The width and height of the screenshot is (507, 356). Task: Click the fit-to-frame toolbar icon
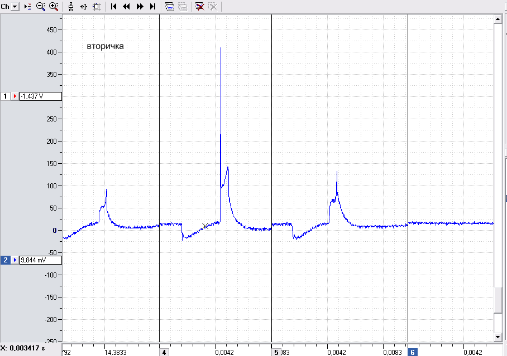(97, 7)
